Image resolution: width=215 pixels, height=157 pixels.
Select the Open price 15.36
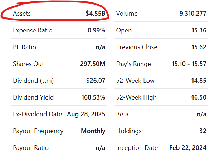click(x=199, y=30)
